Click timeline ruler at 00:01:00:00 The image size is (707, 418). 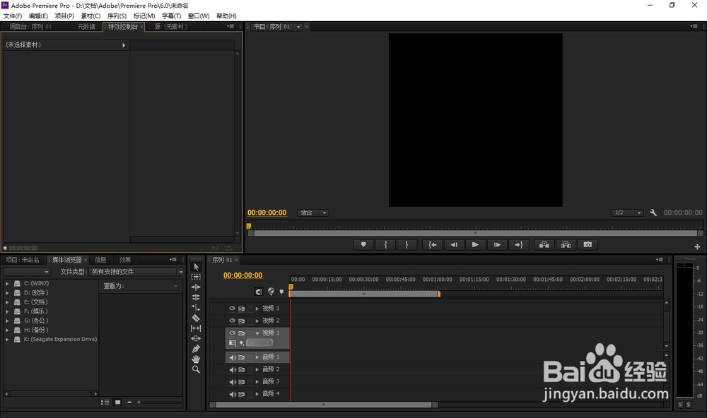(x=438, y=280)
